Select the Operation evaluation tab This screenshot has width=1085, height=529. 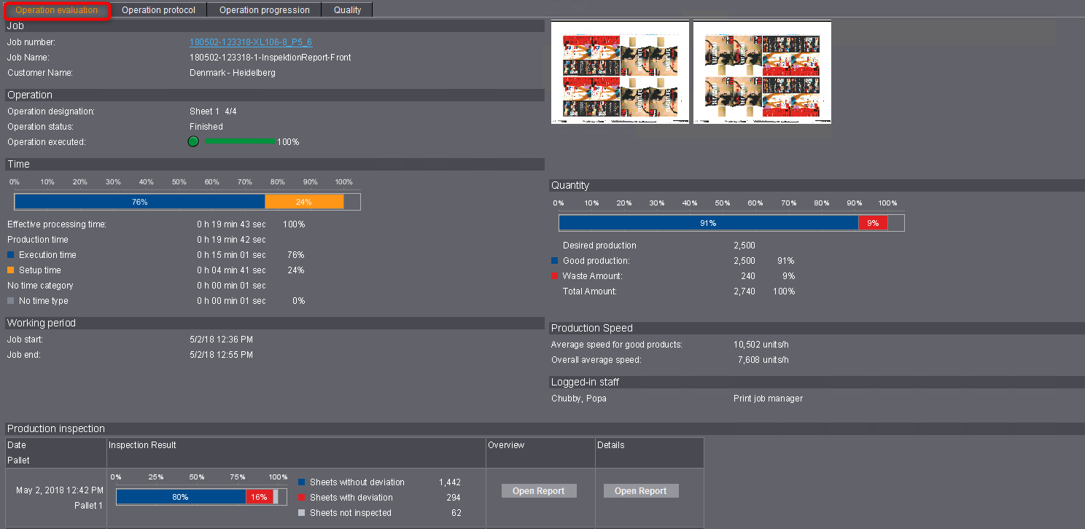click(x=57, y=9)
